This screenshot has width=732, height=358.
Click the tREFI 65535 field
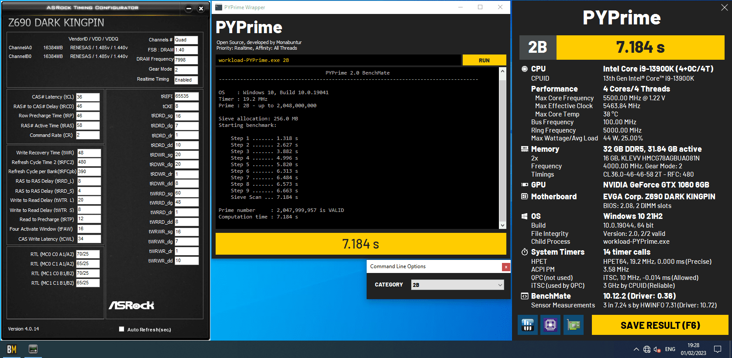186,96
